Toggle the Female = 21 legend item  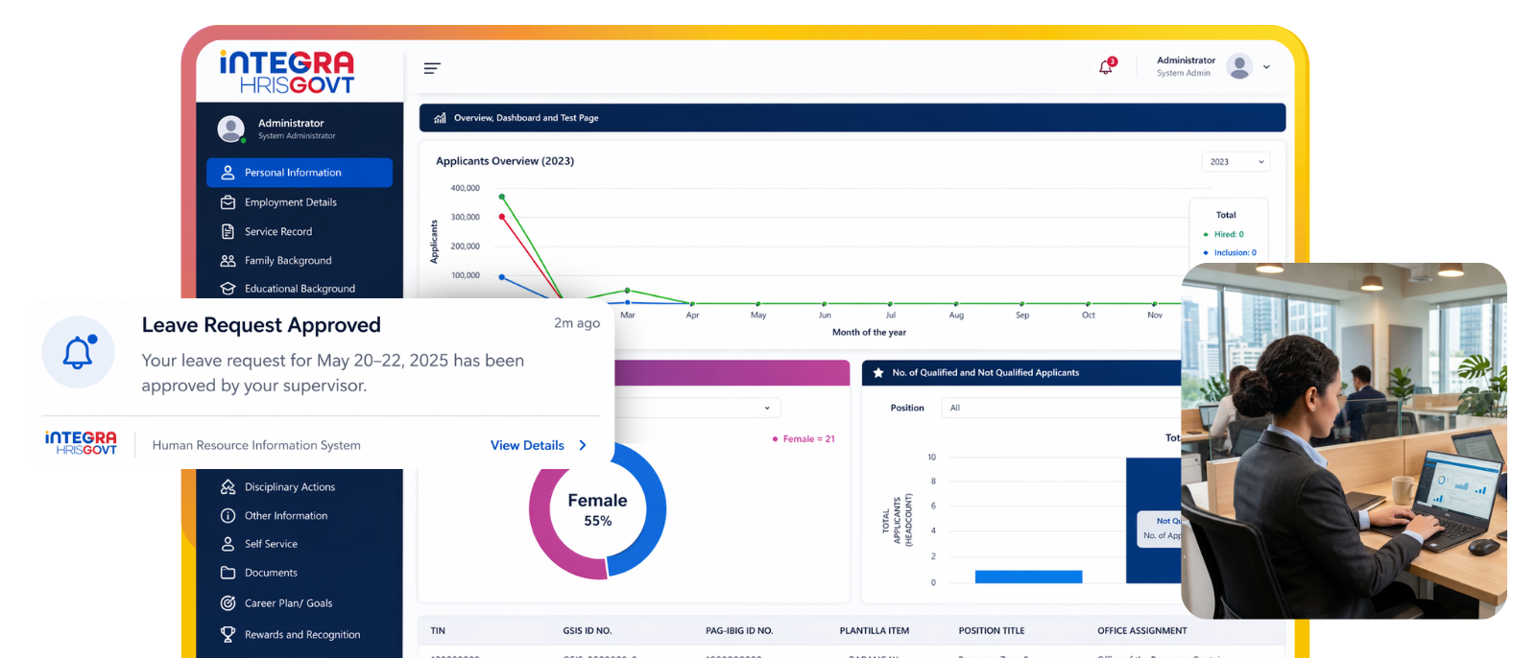804,439
